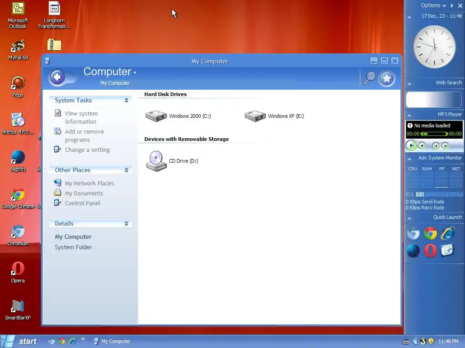465x348 pixels.
Task: Launch Google Chrome from sidebar Quick Launch
Action: (x=430, y=233)
